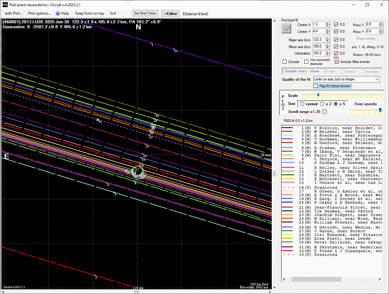The image size is (389, 294).
Task: Click the plot Scale slider handle
Action: 318,95
